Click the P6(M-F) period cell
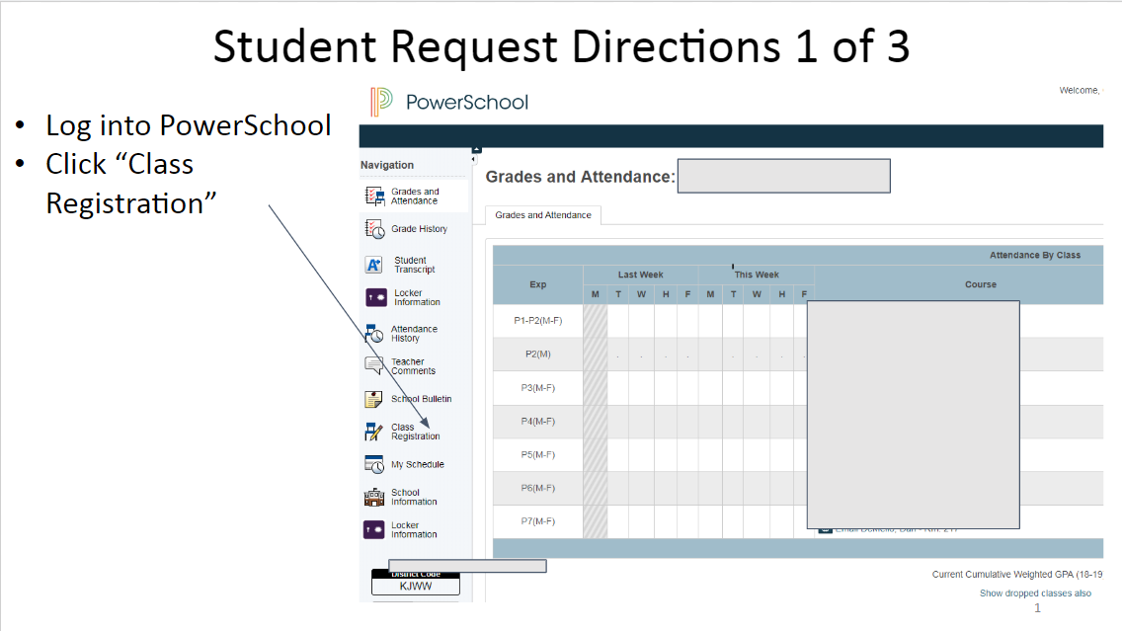Viewport: 1122px width, 631px height. click(x=538, y=488)
